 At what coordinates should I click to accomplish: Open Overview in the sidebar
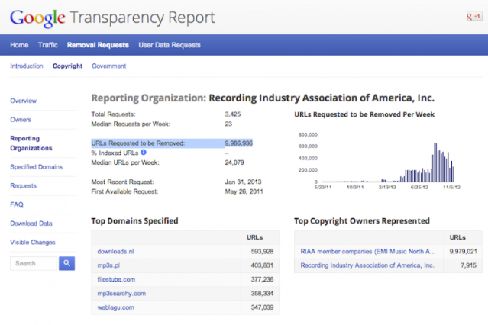[24, 101]
